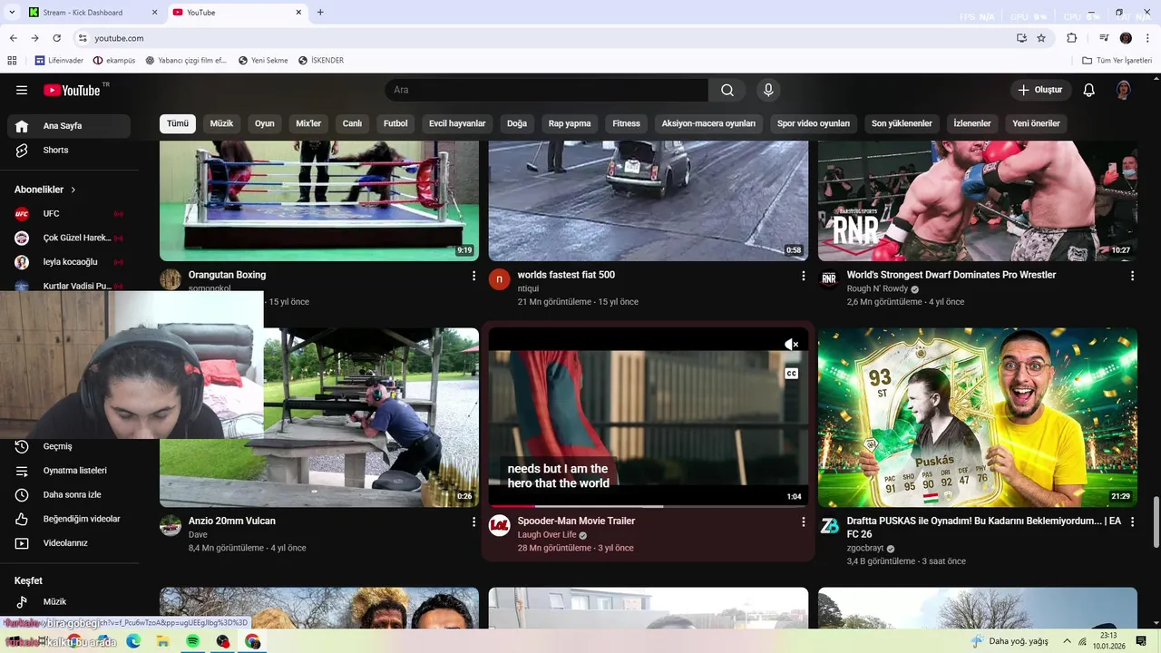Open the ntiqui channel avatar
The image size is (1161, 653).
pyautogui.click(x=500, y=279)
